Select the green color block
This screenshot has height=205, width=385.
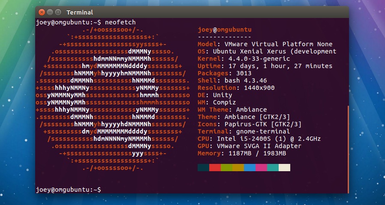click(226, 167)
